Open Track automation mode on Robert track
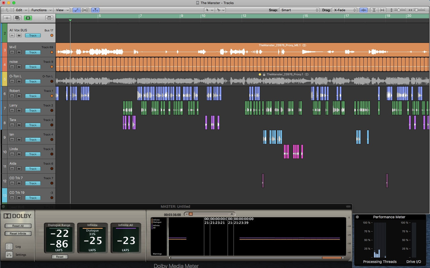 (x=33, y=96)
